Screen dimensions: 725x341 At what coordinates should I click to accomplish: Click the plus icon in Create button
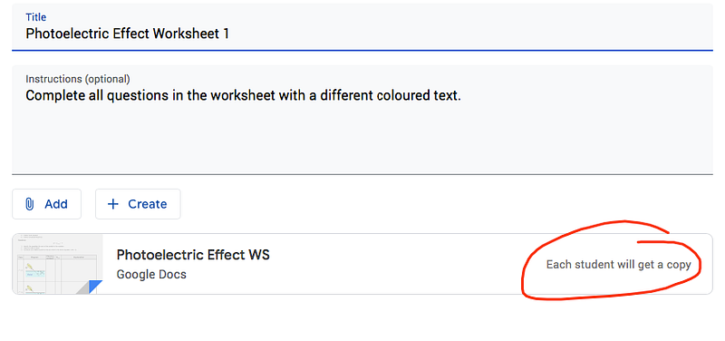point(112,204)
